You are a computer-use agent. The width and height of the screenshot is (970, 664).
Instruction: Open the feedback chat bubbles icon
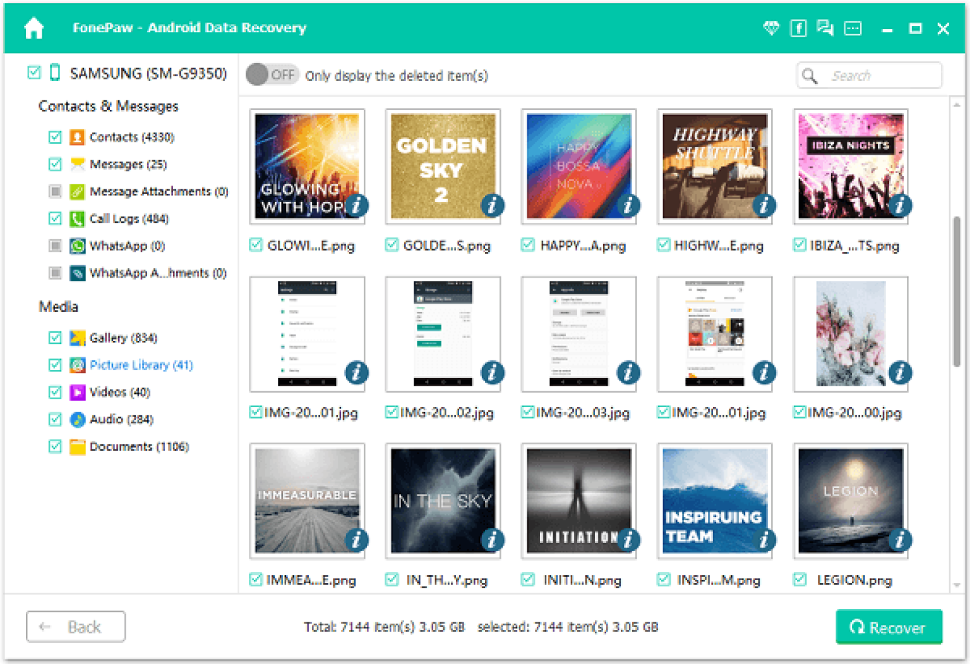pyautogui.click(x=825, y=28)
